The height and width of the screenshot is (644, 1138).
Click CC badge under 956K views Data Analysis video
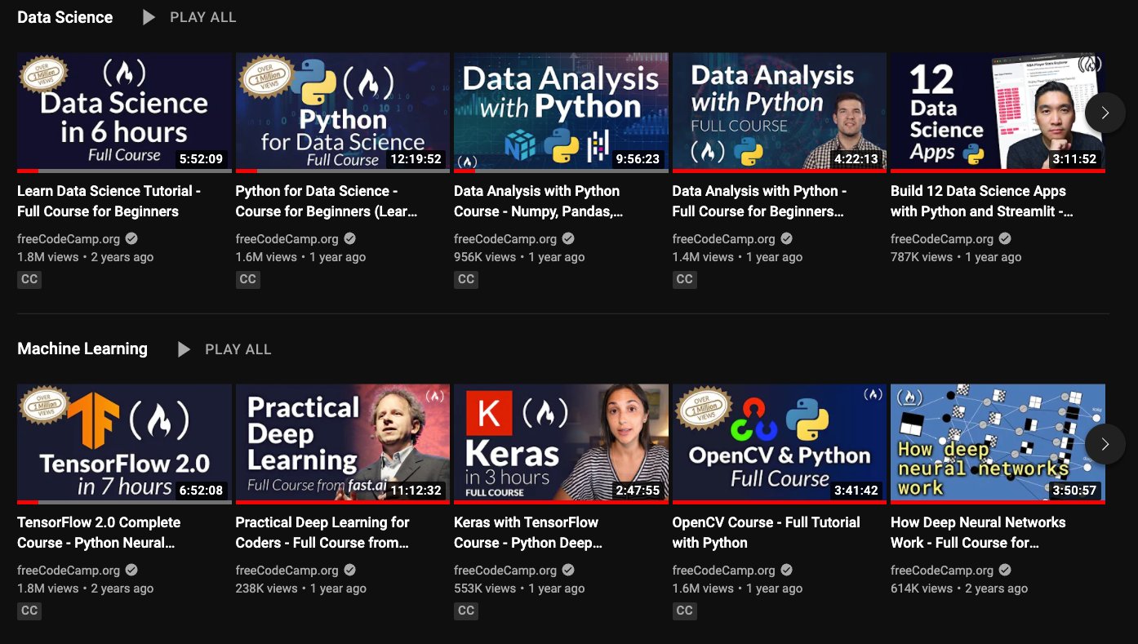pyautogui.click(x=466, y=279)
